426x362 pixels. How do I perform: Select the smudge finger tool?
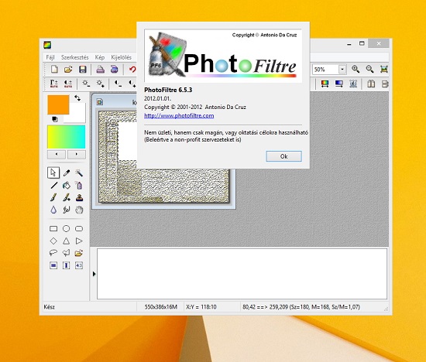[67, 210]
